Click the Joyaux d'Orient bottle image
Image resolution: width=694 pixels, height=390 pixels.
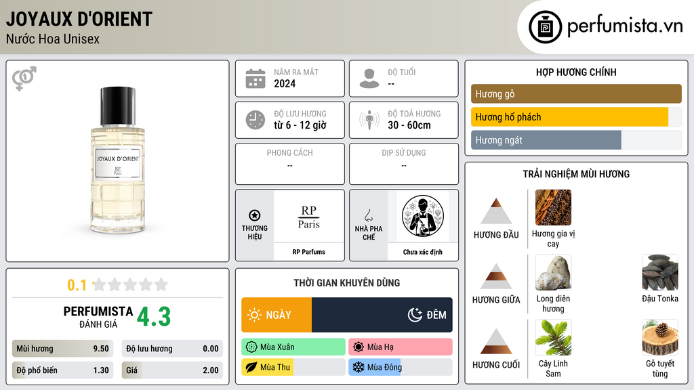tap(118, 161)
